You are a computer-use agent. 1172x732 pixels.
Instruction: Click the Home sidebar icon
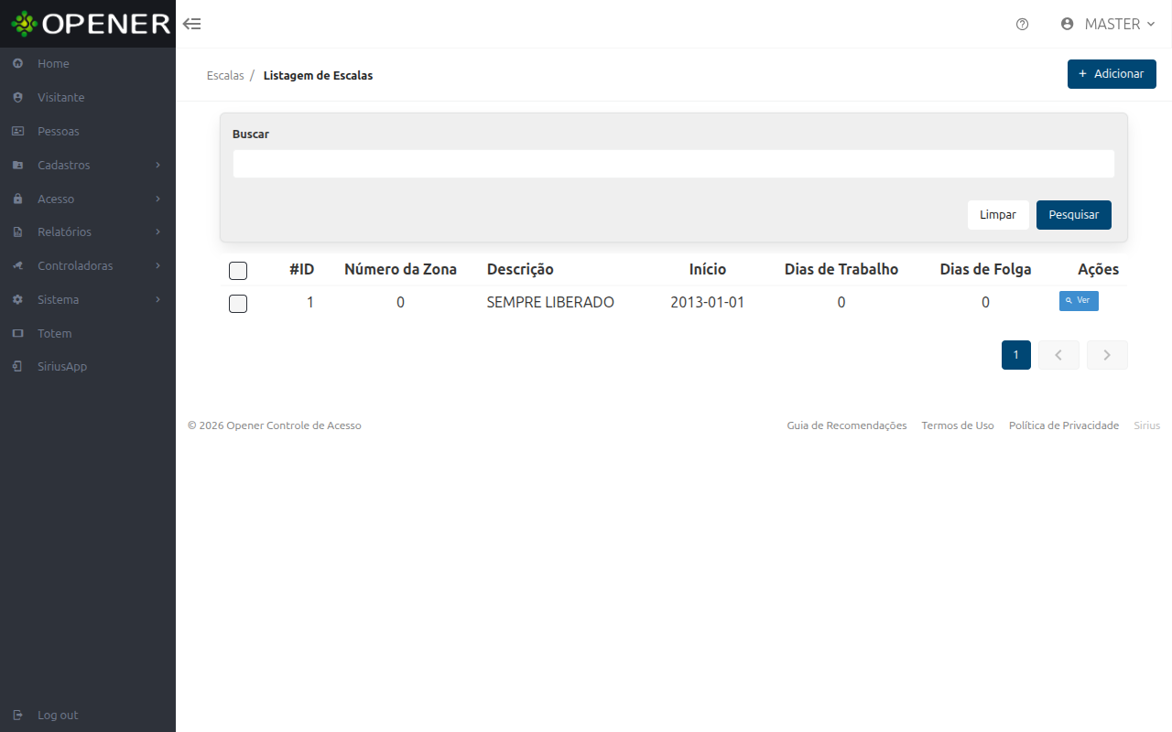pos(17,64)
